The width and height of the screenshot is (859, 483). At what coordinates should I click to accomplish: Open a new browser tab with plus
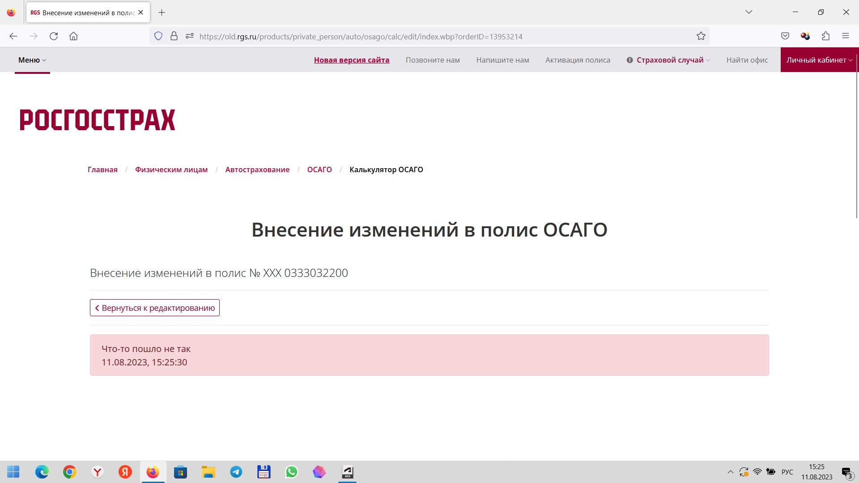[162, 13]
